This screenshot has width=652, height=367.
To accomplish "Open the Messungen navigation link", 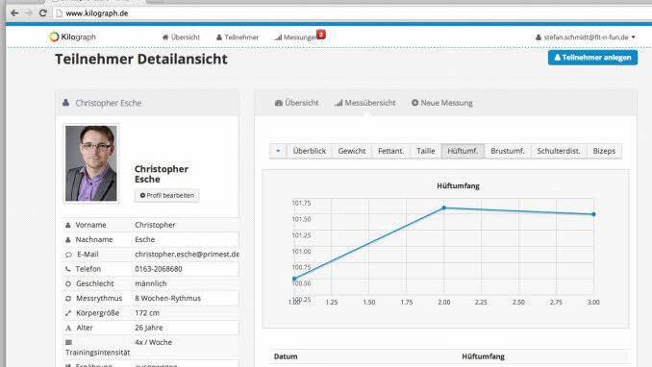I will click(x=295, y=37).
